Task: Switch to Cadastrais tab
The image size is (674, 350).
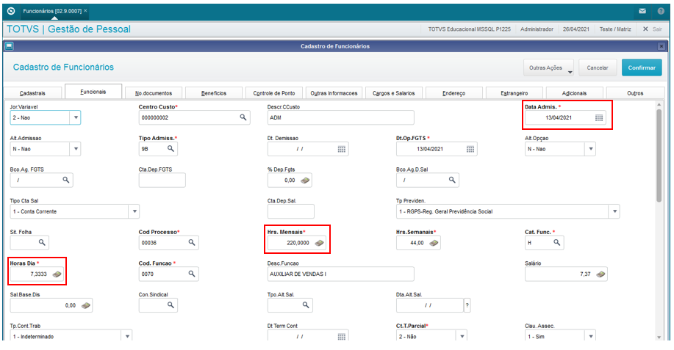Action: [32, 93]
